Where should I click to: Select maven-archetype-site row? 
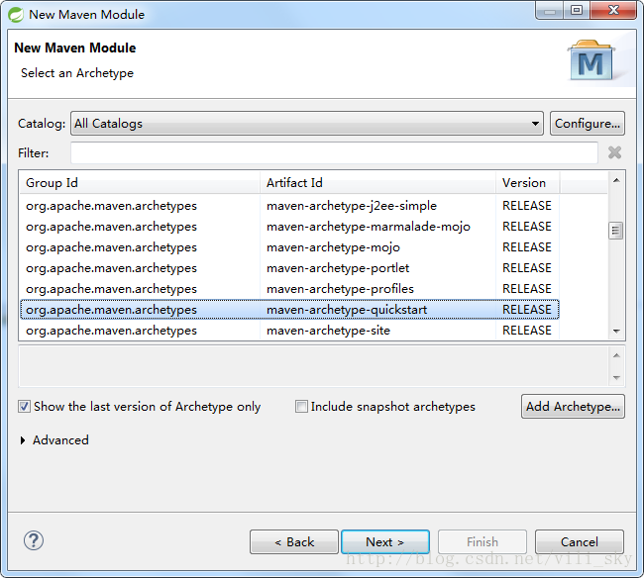pos(289,331)
